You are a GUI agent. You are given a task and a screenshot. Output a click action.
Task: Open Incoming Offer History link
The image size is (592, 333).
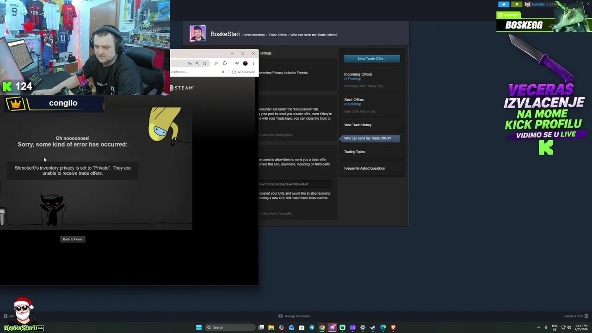click(364, 86)
